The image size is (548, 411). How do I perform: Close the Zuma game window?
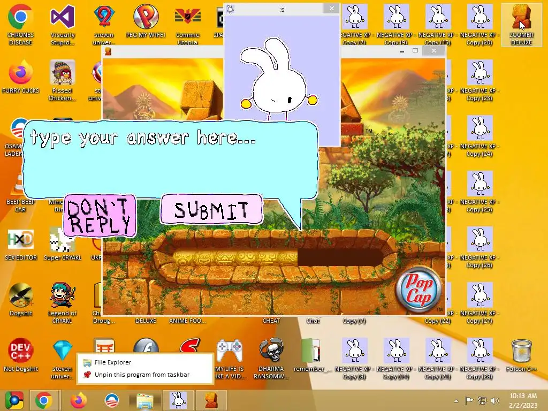coord(433,51)
